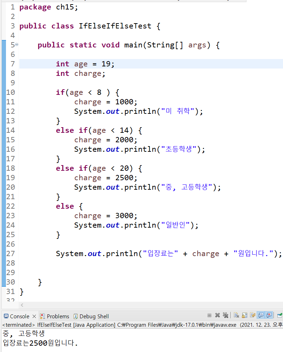
Task: Switch to the Console tab
Action: coord(20,316)
